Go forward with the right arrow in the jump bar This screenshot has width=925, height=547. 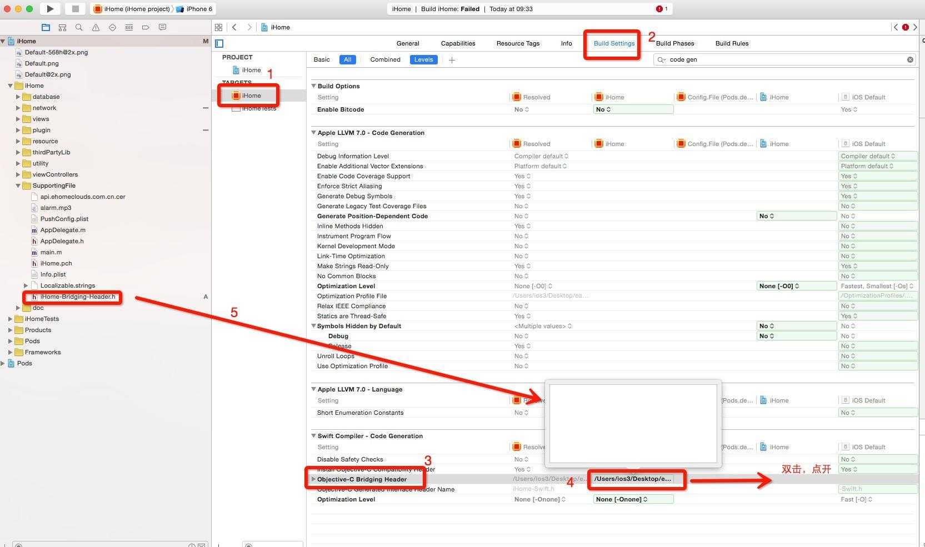click(249, 27)
